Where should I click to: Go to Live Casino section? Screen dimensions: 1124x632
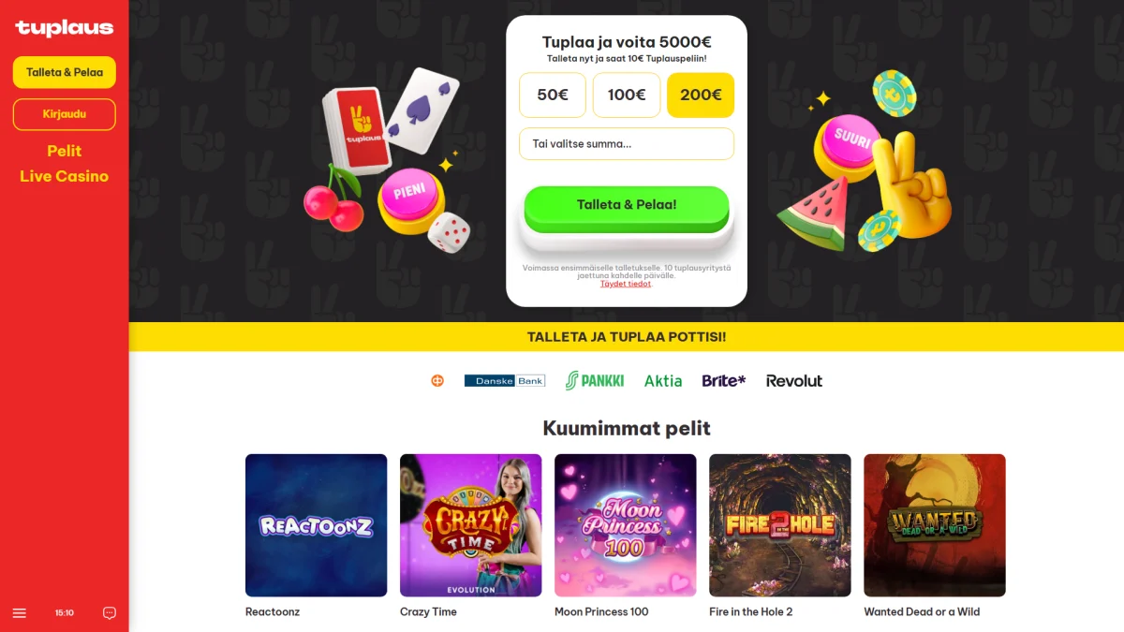tap(65, 176)
